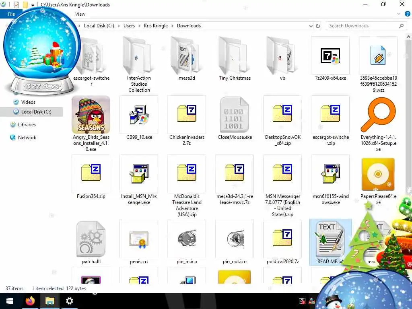Go to Kris Kringle in breadcrumb path
The height and width of the screenshot is (309, 412).
pyautogui.click(x=156, y=26)
